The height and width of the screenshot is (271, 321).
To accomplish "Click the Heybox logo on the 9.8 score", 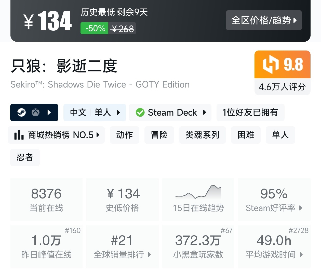I will tap(271, 64).
